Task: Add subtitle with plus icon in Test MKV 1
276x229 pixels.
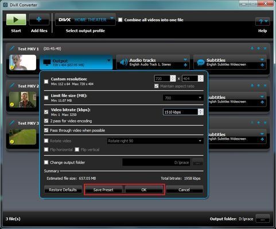Action: click(262, 65)
